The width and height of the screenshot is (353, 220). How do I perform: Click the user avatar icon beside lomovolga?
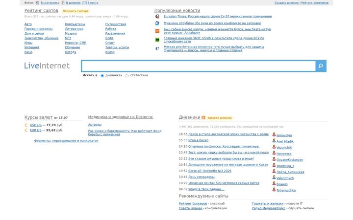pos(274,134)
